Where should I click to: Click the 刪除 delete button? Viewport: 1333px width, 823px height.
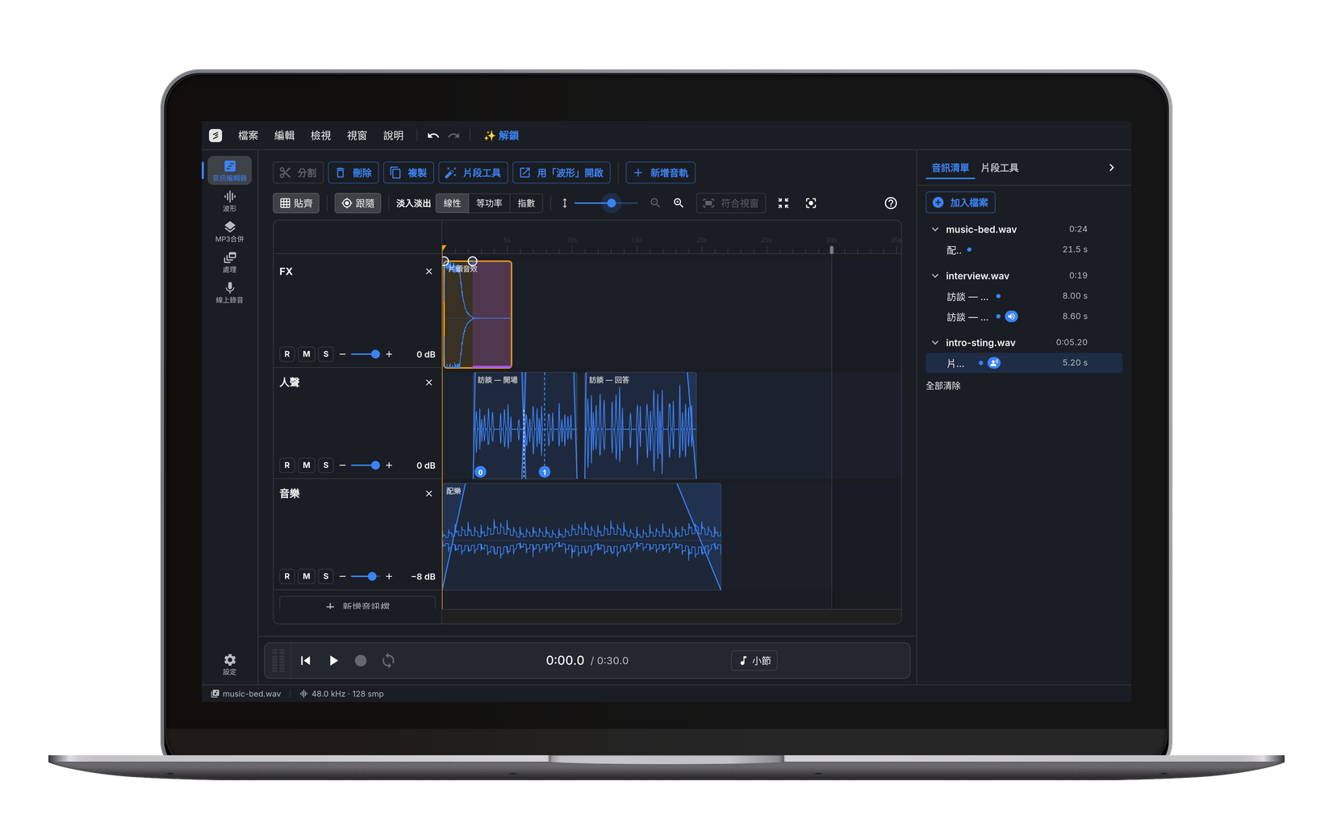pyautogui.click(x=353, y=173)
